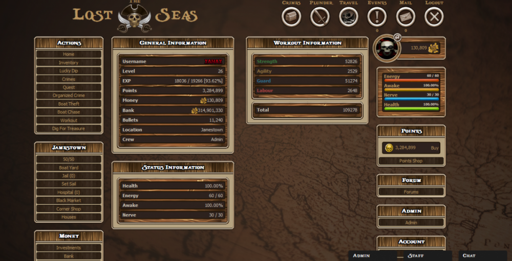Screen dimensions: 512x261
Task: Select Dig For Treasure action
Action: tap(69, 129)
